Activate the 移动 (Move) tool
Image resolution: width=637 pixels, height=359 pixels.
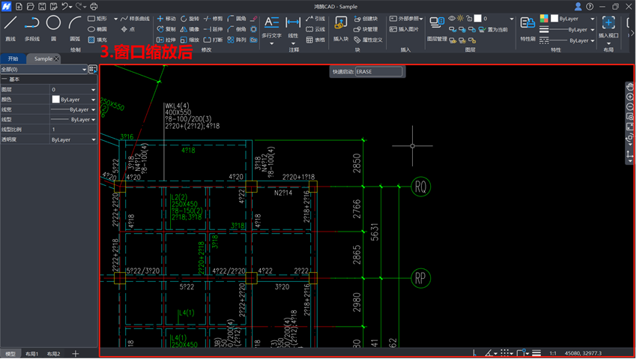click(166, 18)
